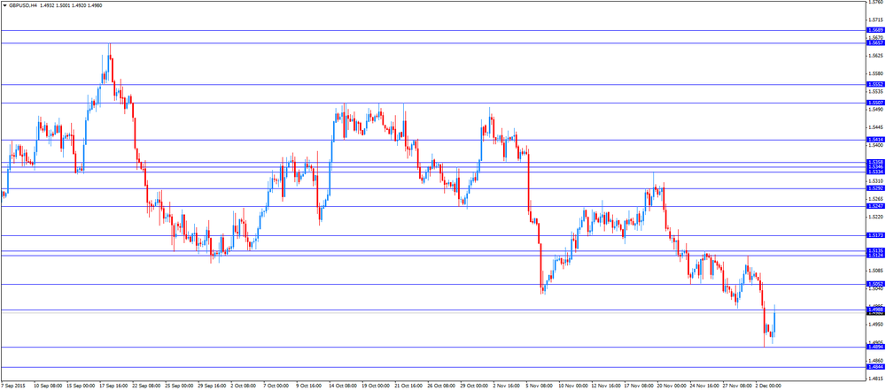Click the 7 Sep 2015 time axis label
Viewport: 886px width, 390px height.
(x=12, y=386)
